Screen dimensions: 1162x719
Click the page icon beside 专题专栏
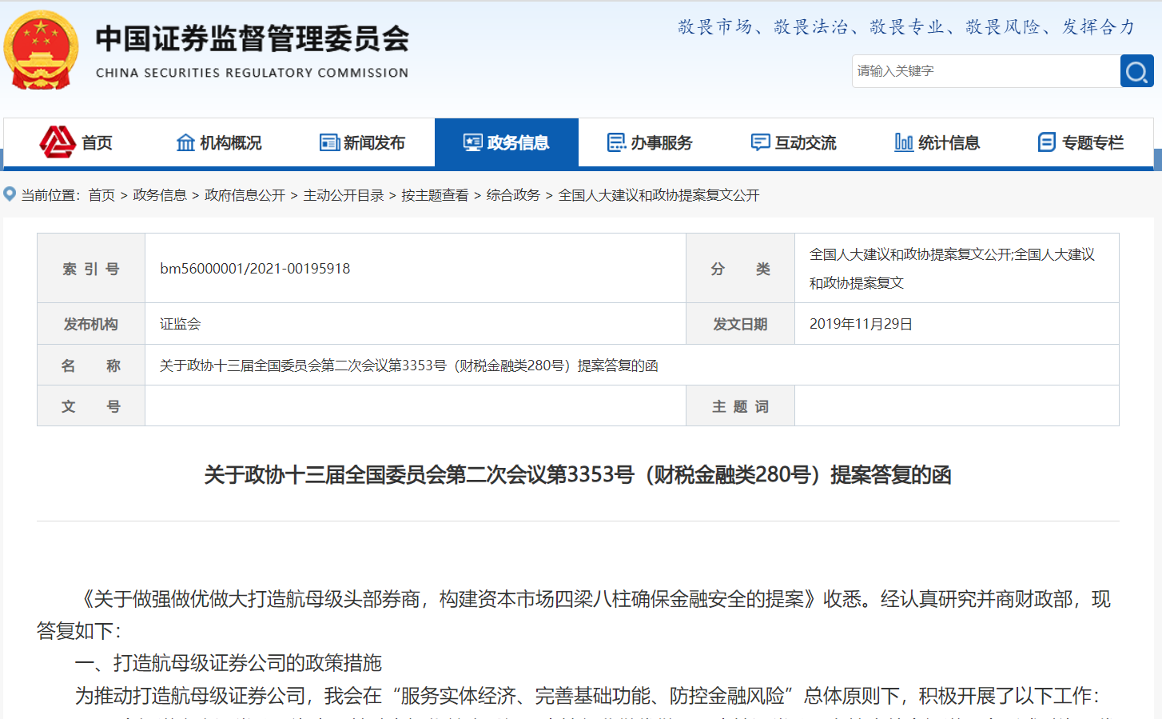pyautogui.click(x=1046, y=142)
